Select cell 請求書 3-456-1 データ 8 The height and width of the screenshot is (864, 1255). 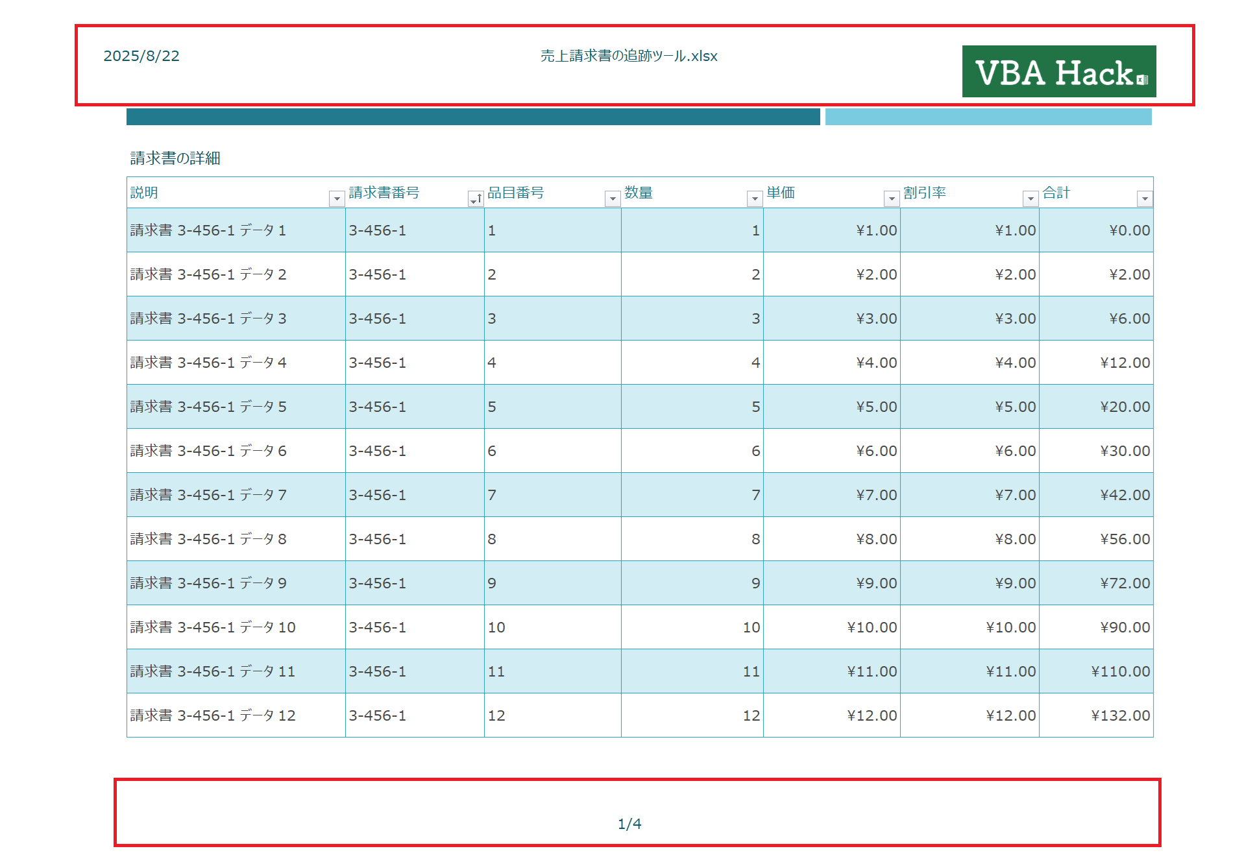click(x=236, y=539)
